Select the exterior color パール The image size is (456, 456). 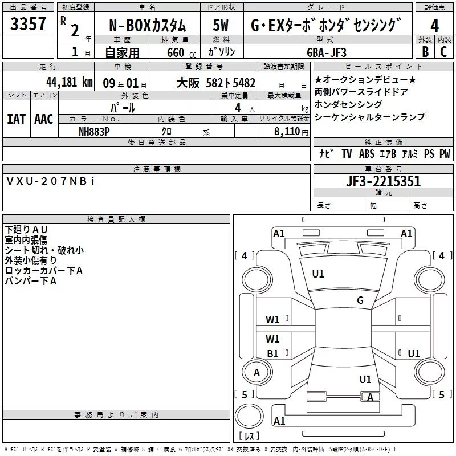pyautogui.click(x=123, y=108)
